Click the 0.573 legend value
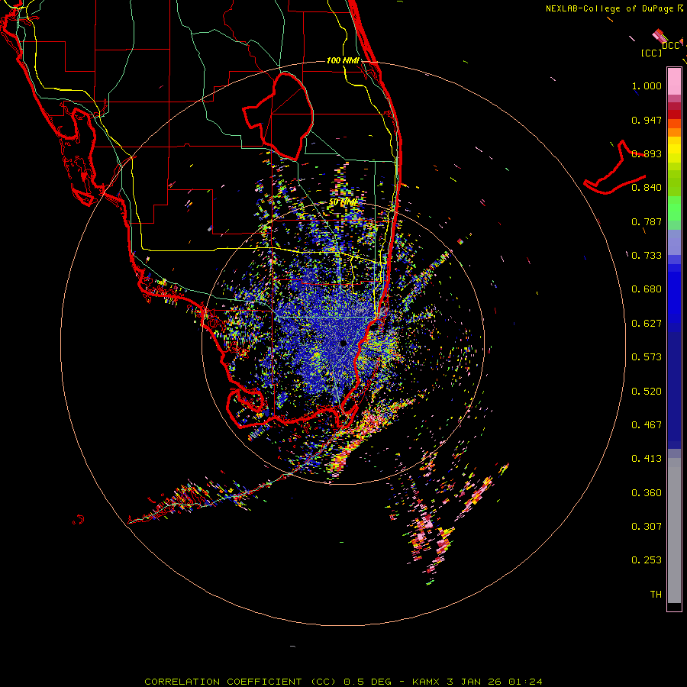687x687 pixels. click(x=647, y=357)
